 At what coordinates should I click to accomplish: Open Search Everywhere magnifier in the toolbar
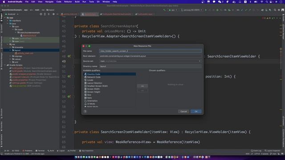pos(275,10)
